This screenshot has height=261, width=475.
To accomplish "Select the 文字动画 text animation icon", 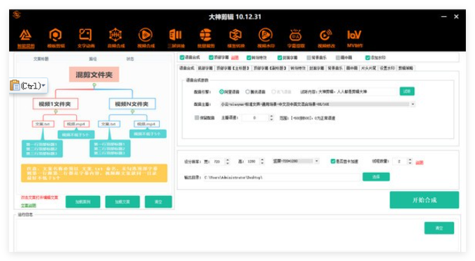I will [85, 38].
